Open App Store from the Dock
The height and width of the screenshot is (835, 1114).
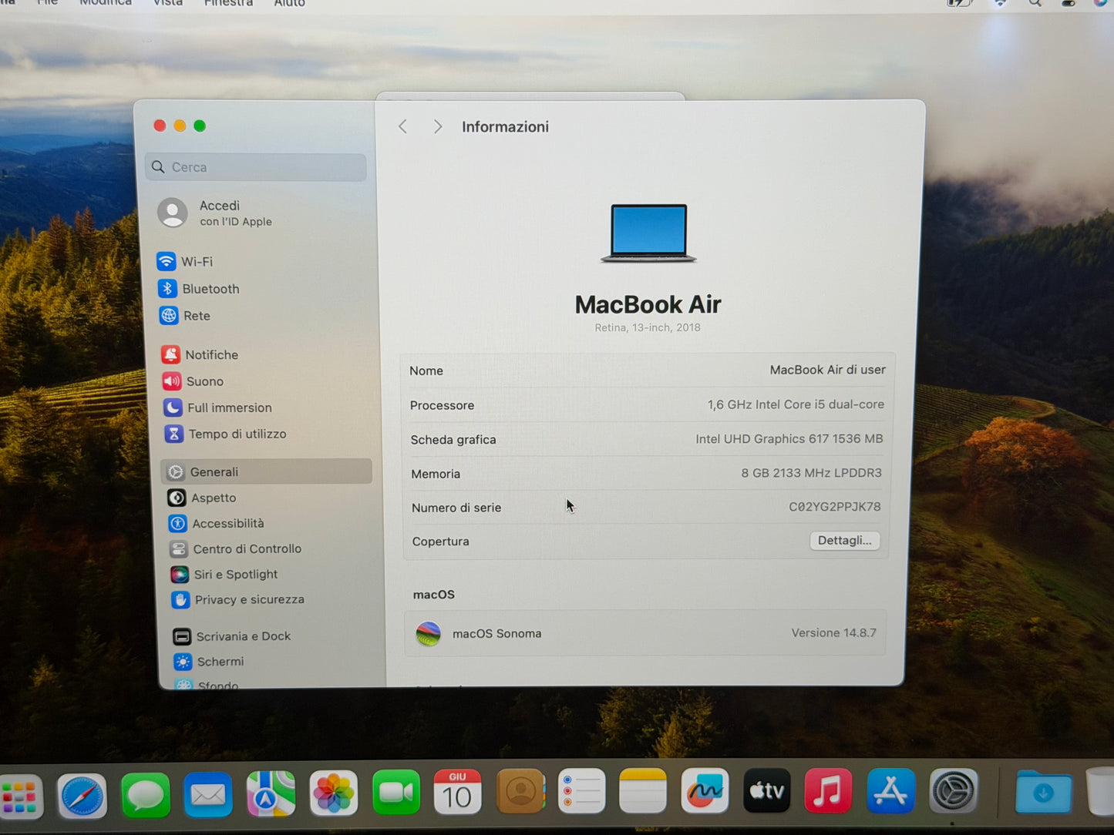pyautogui.click(x=890, y=790)
